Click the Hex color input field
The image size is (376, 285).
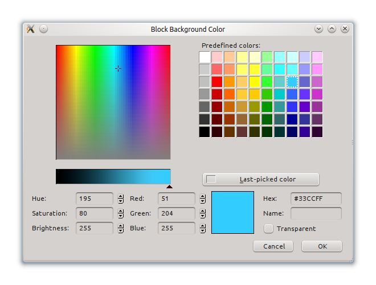pyautogui.click(x=316, y=199)
